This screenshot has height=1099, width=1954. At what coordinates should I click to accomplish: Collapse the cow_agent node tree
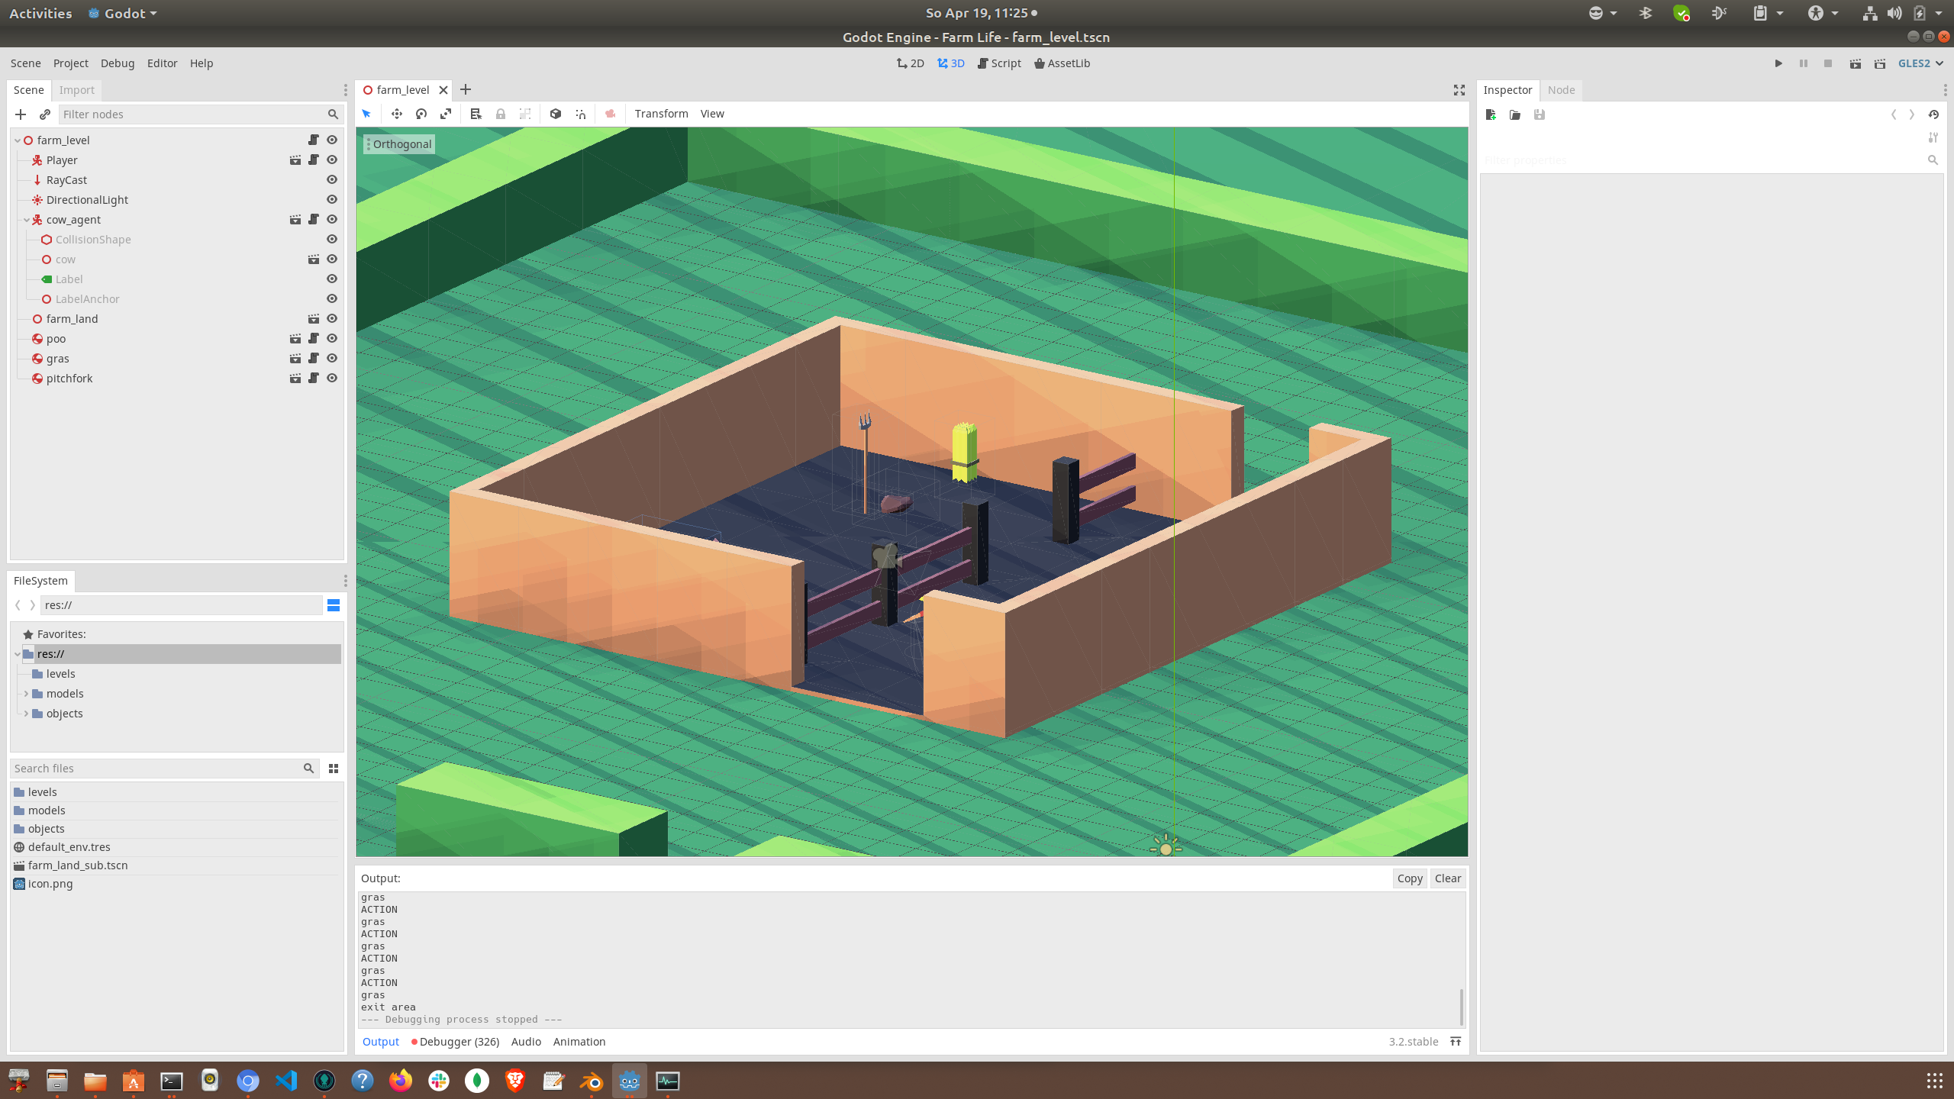pos(27,220)
